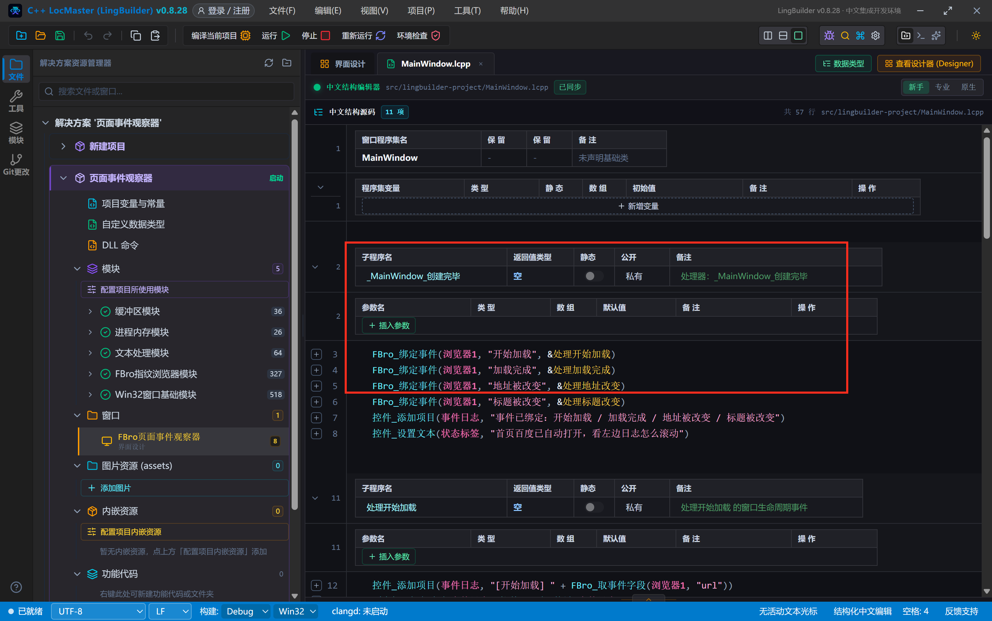
Task: Select vertical split layout icon
Action: click(768, 36)
